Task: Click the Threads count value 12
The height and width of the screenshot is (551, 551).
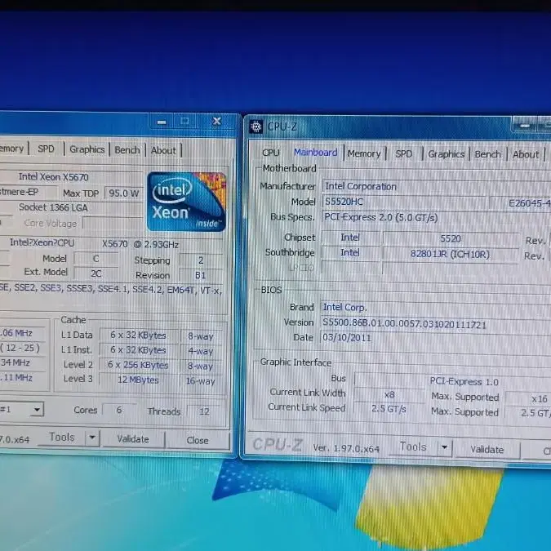Action: [204, 411]
